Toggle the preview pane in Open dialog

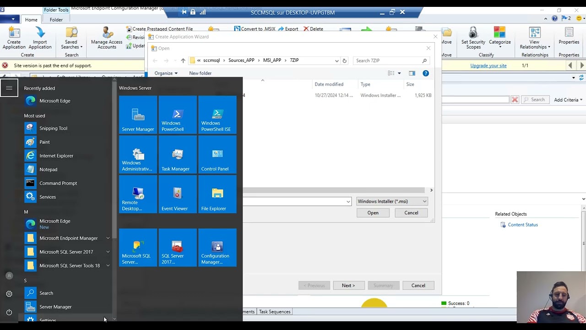pos(412,73)
